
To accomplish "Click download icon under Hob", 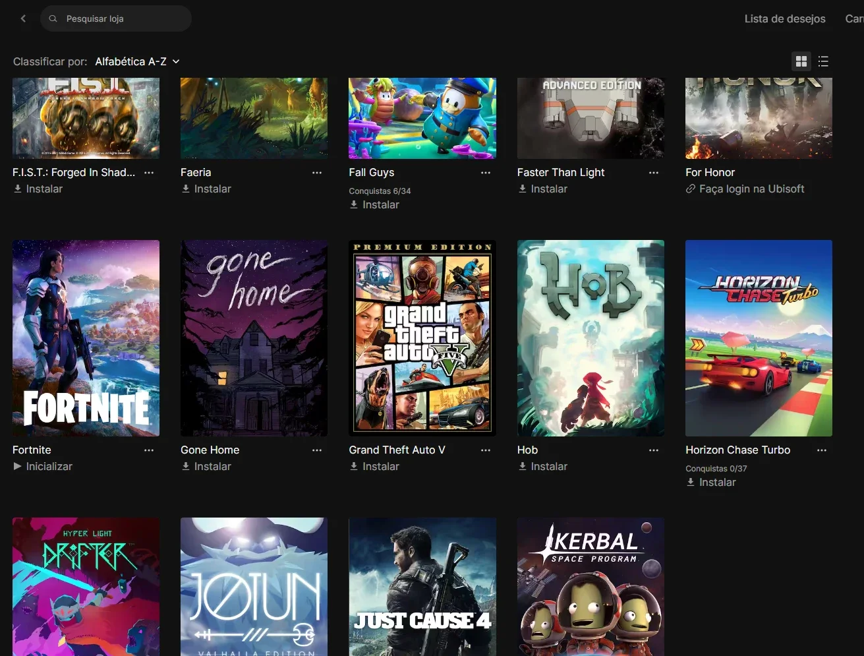I will click(523, 466).
